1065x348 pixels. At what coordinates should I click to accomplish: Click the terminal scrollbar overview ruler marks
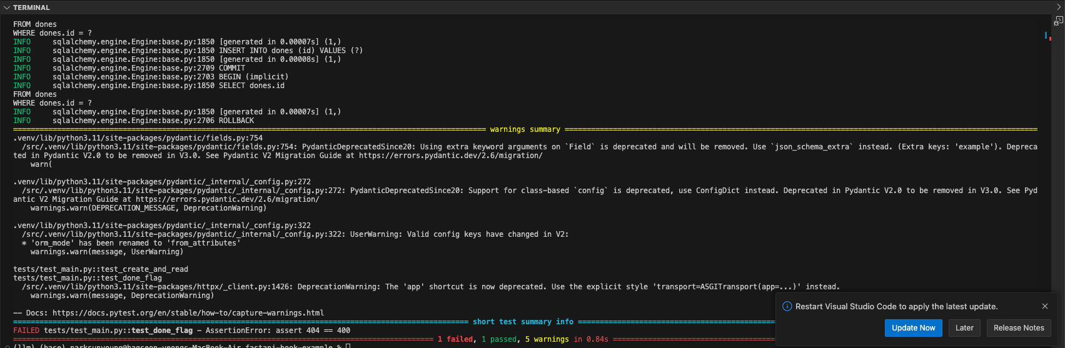[1047, 36]
